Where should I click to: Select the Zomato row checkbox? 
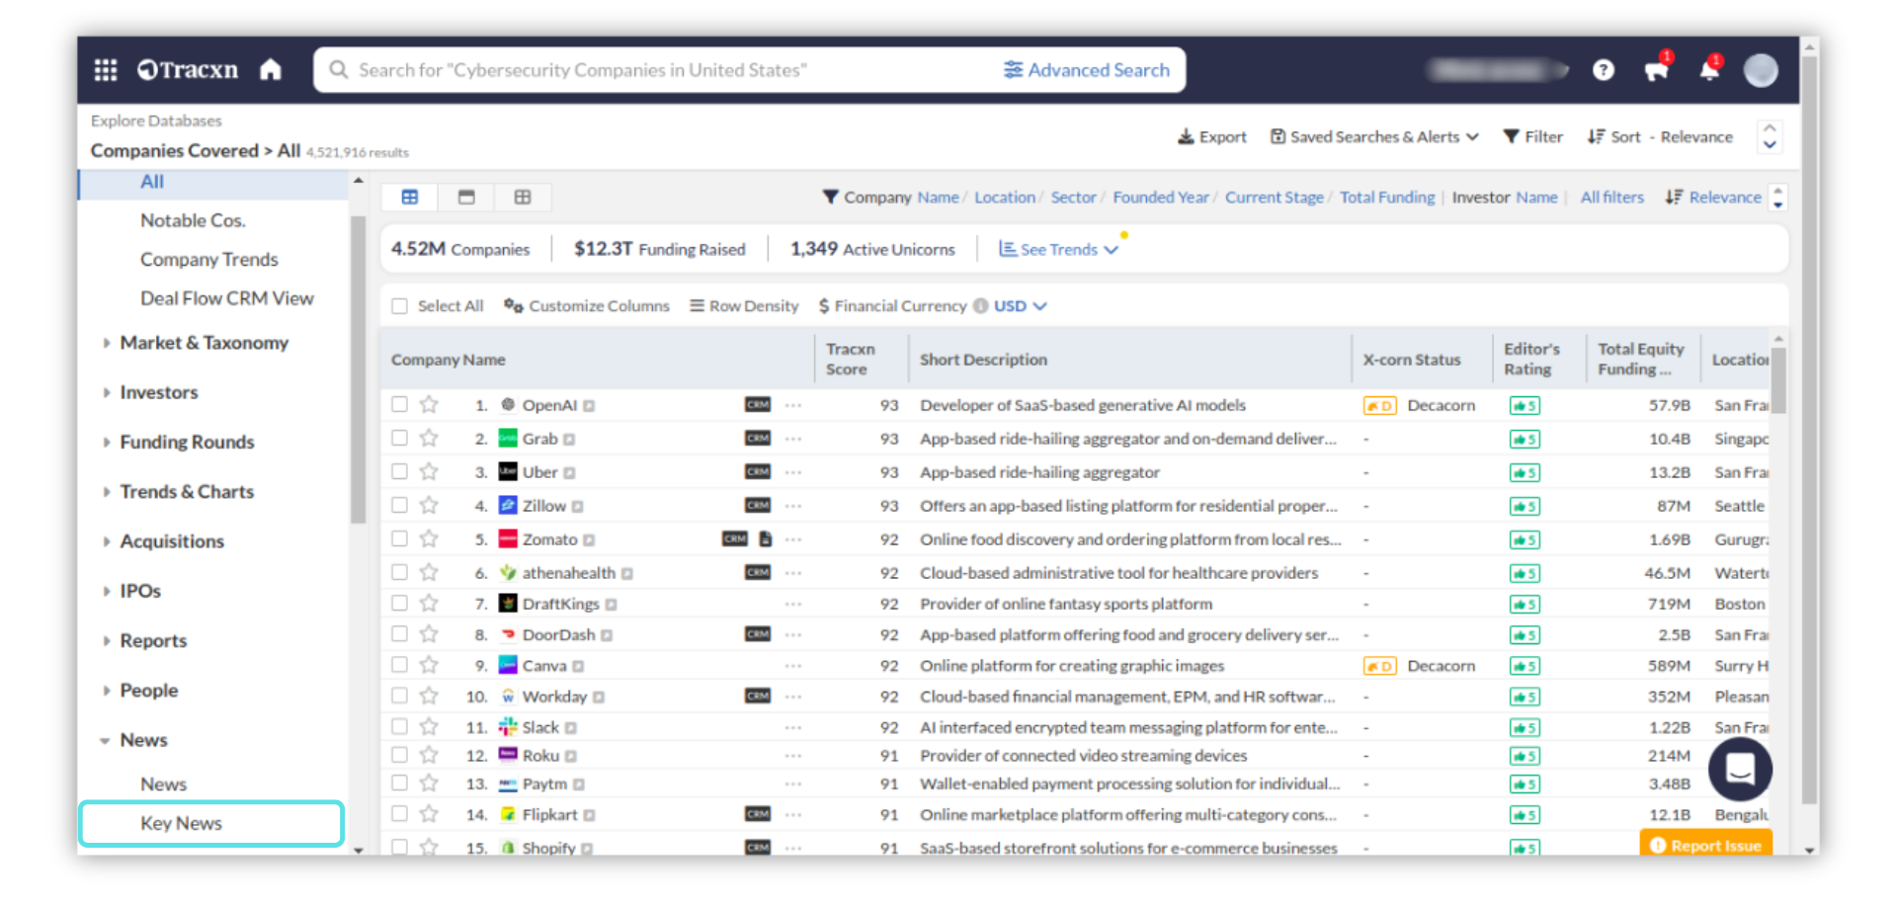point(400,538)
